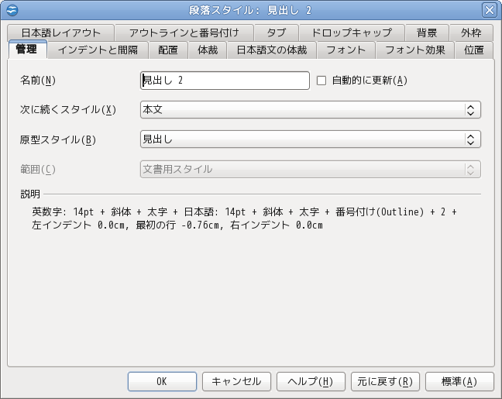Viewport: 502px width, 399px height.
Task: Open the 原型スタイル dropdown
Action: [310, 139]
